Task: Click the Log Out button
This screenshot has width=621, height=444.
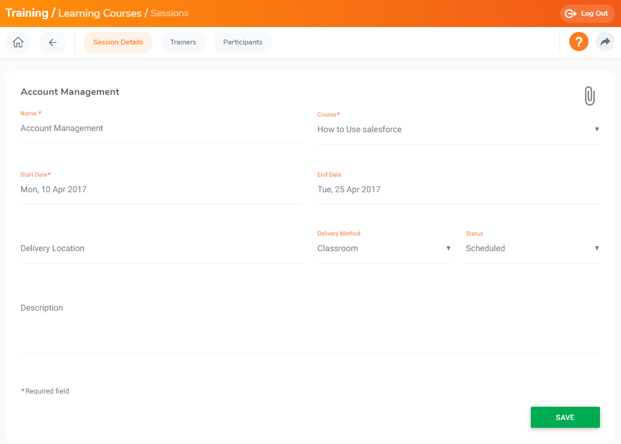Action: coord(587,13)
